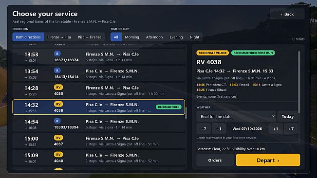This screenshot has width=317, height=178.
Task: Select Both directions filter
Action: 28,37
